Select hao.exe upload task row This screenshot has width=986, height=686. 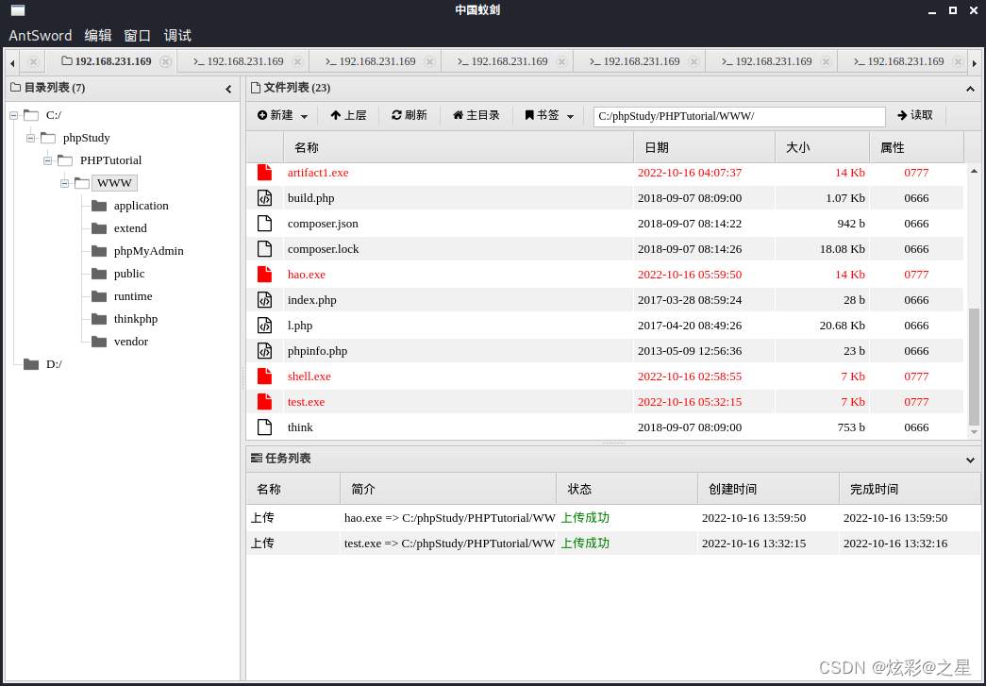point(613,517)
